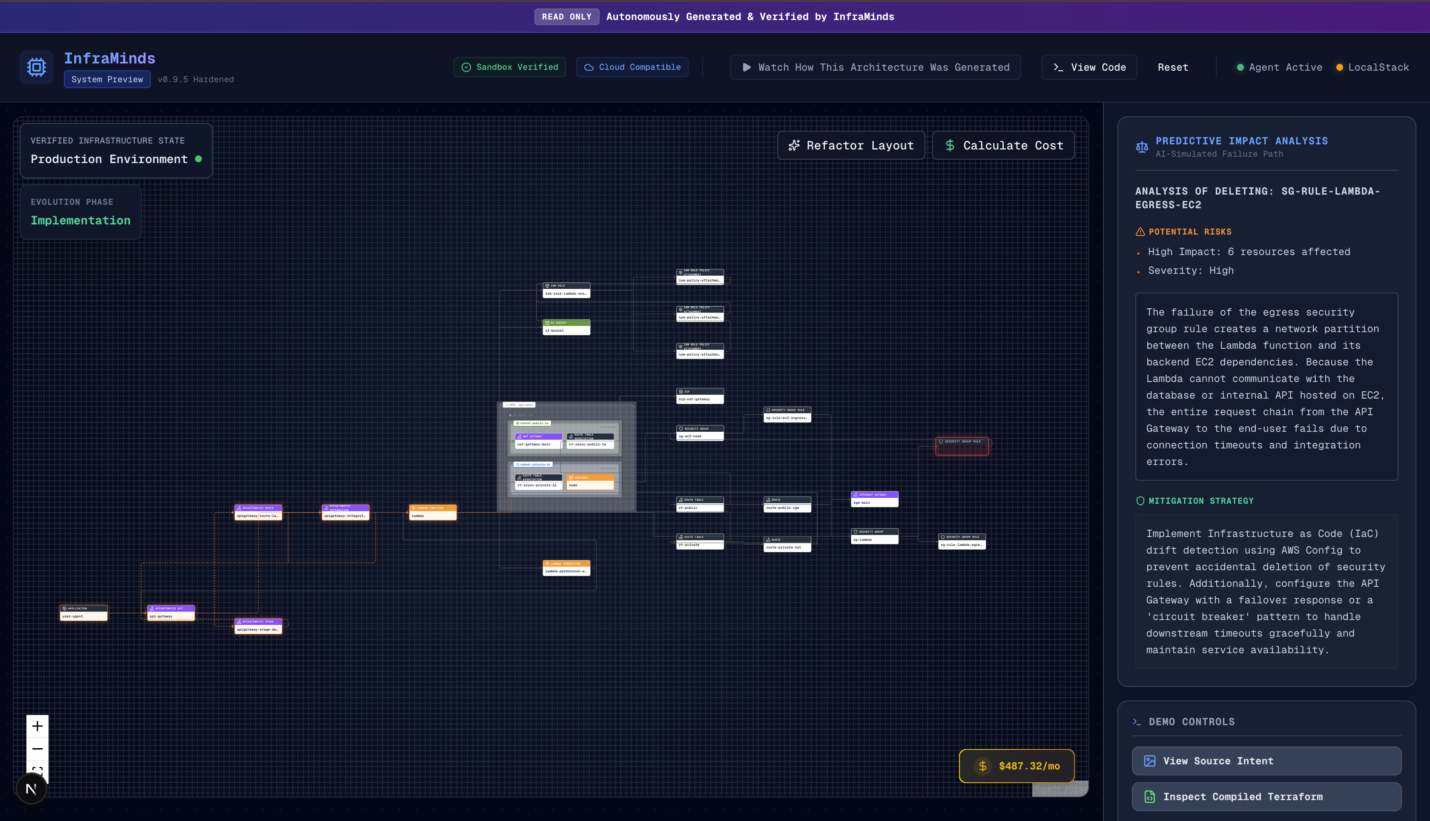Open the View Code terminal button
1430x821 pixels.
1089,67
